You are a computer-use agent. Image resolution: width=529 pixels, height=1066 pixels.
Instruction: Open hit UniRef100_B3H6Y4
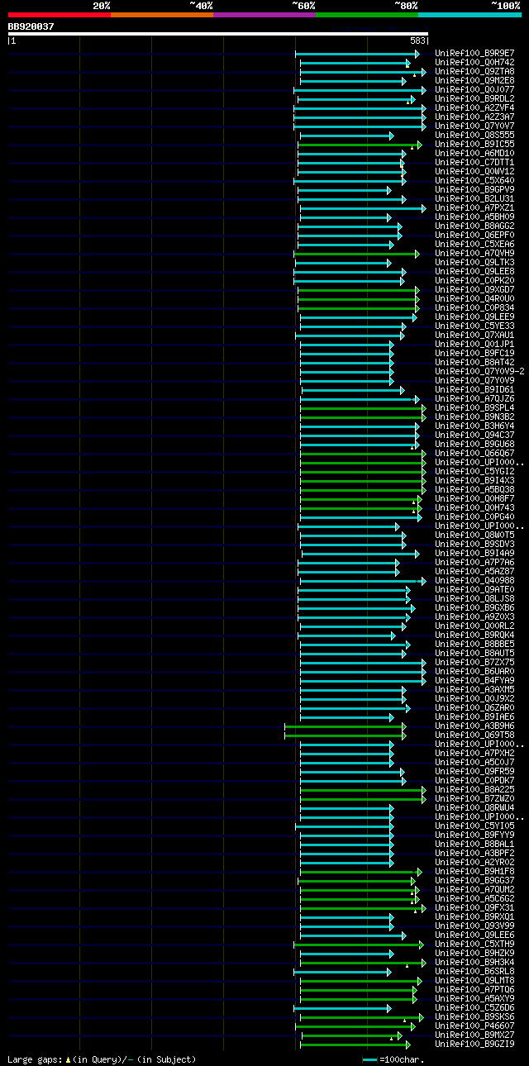tap(474, 426)
